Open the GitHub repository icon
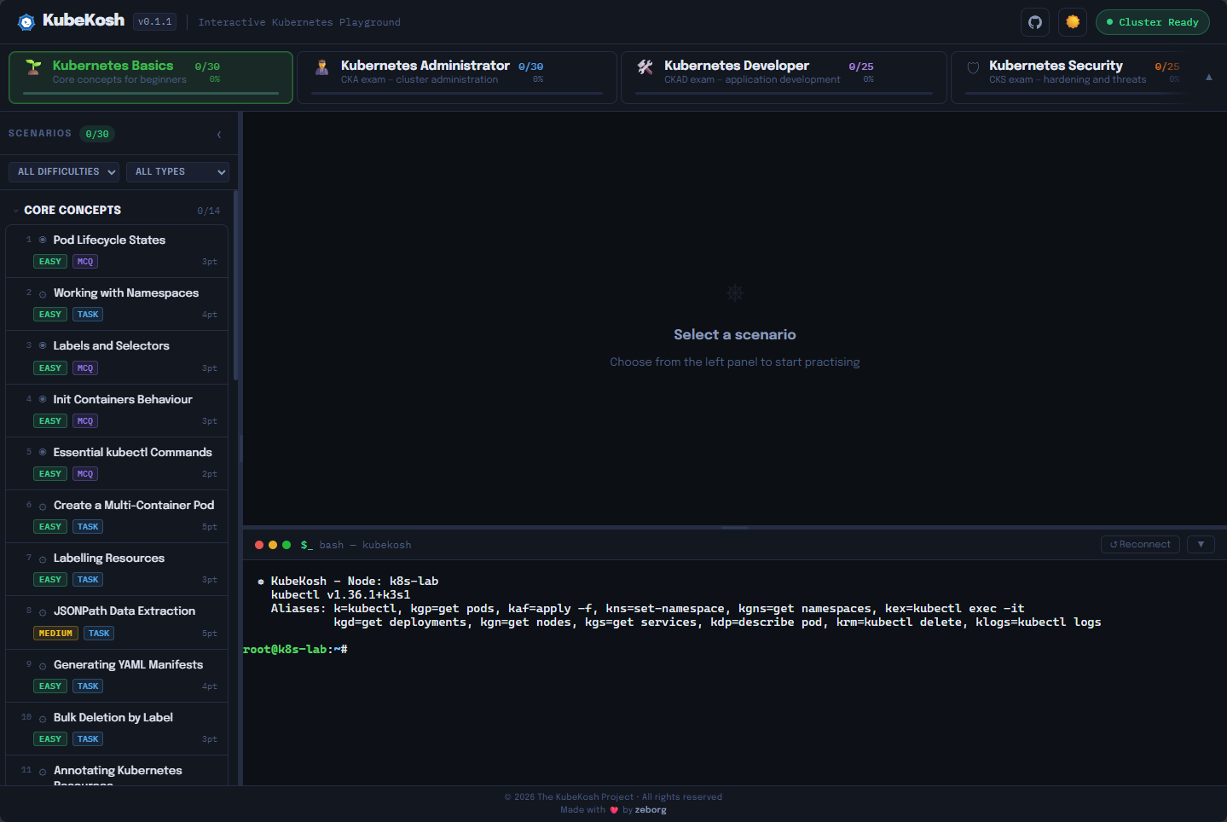The width and height of the screenshot is (1227, 822). point(1035,22)
